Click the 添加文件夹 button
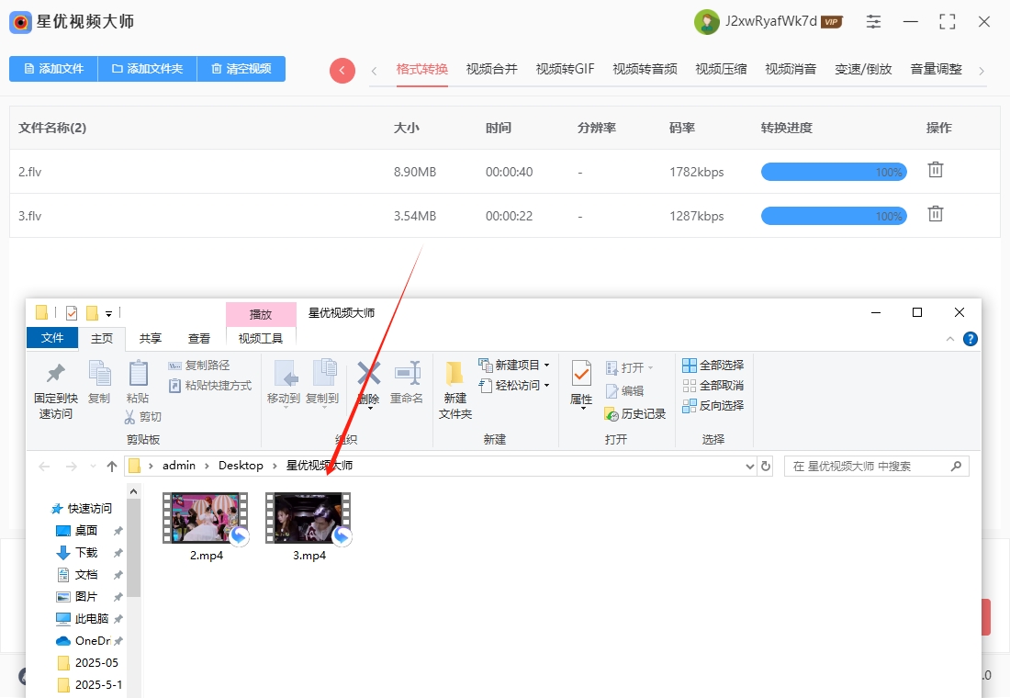 pos(147,69)
